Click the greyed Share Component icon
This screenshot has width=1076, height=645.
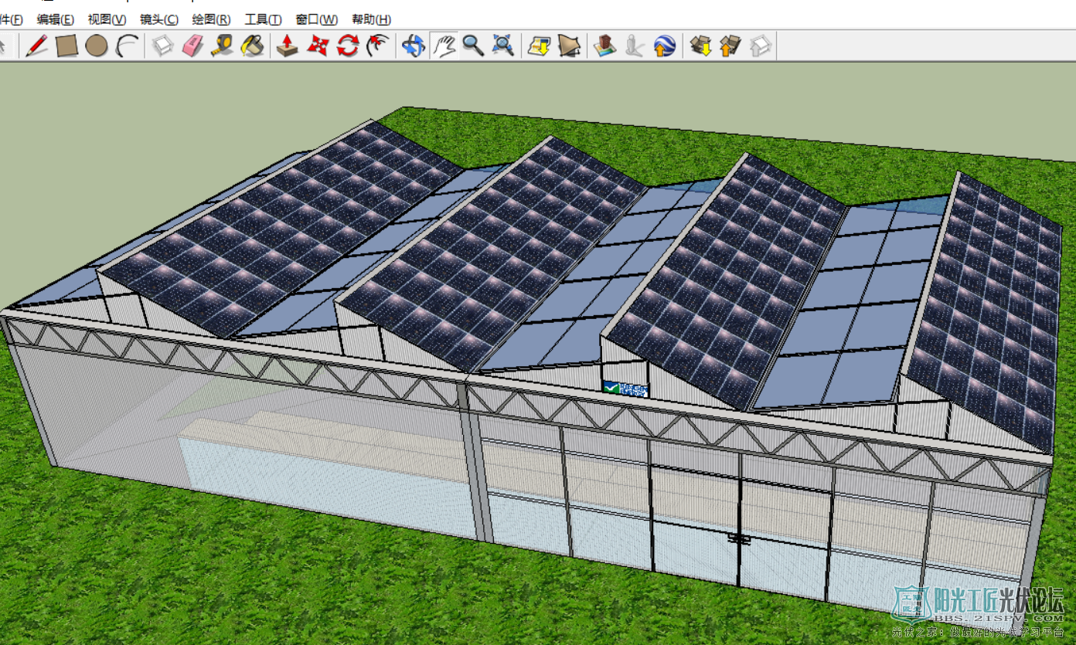(761, 46)
